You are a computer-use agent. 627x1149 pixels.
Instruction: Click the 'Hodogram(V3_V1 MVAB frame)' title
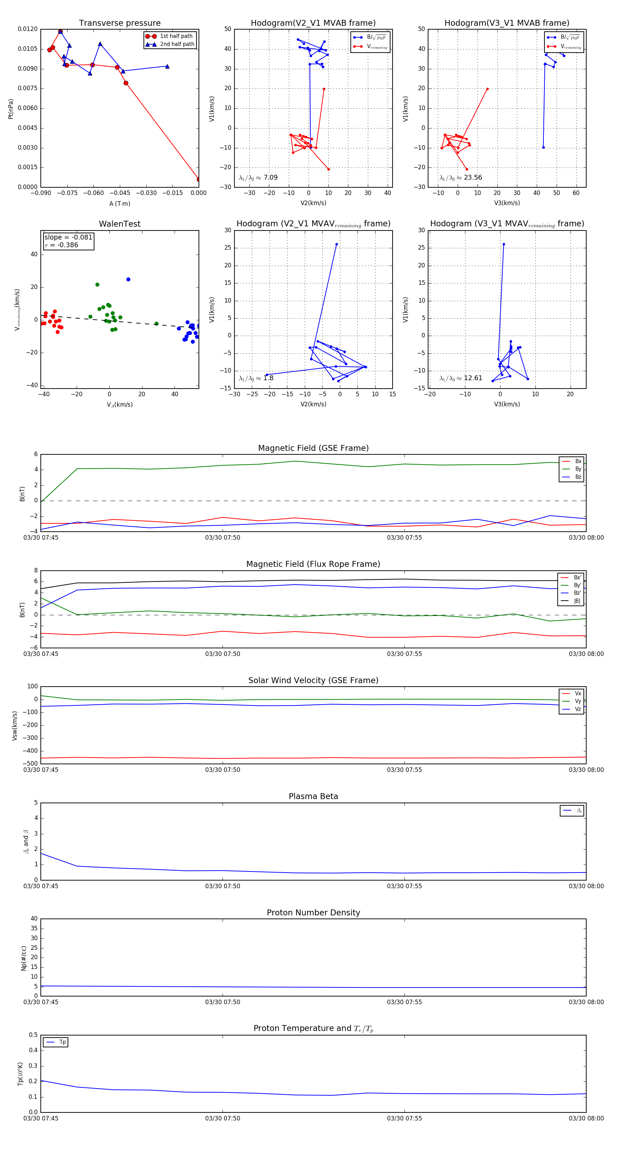(x=507, y=23)
